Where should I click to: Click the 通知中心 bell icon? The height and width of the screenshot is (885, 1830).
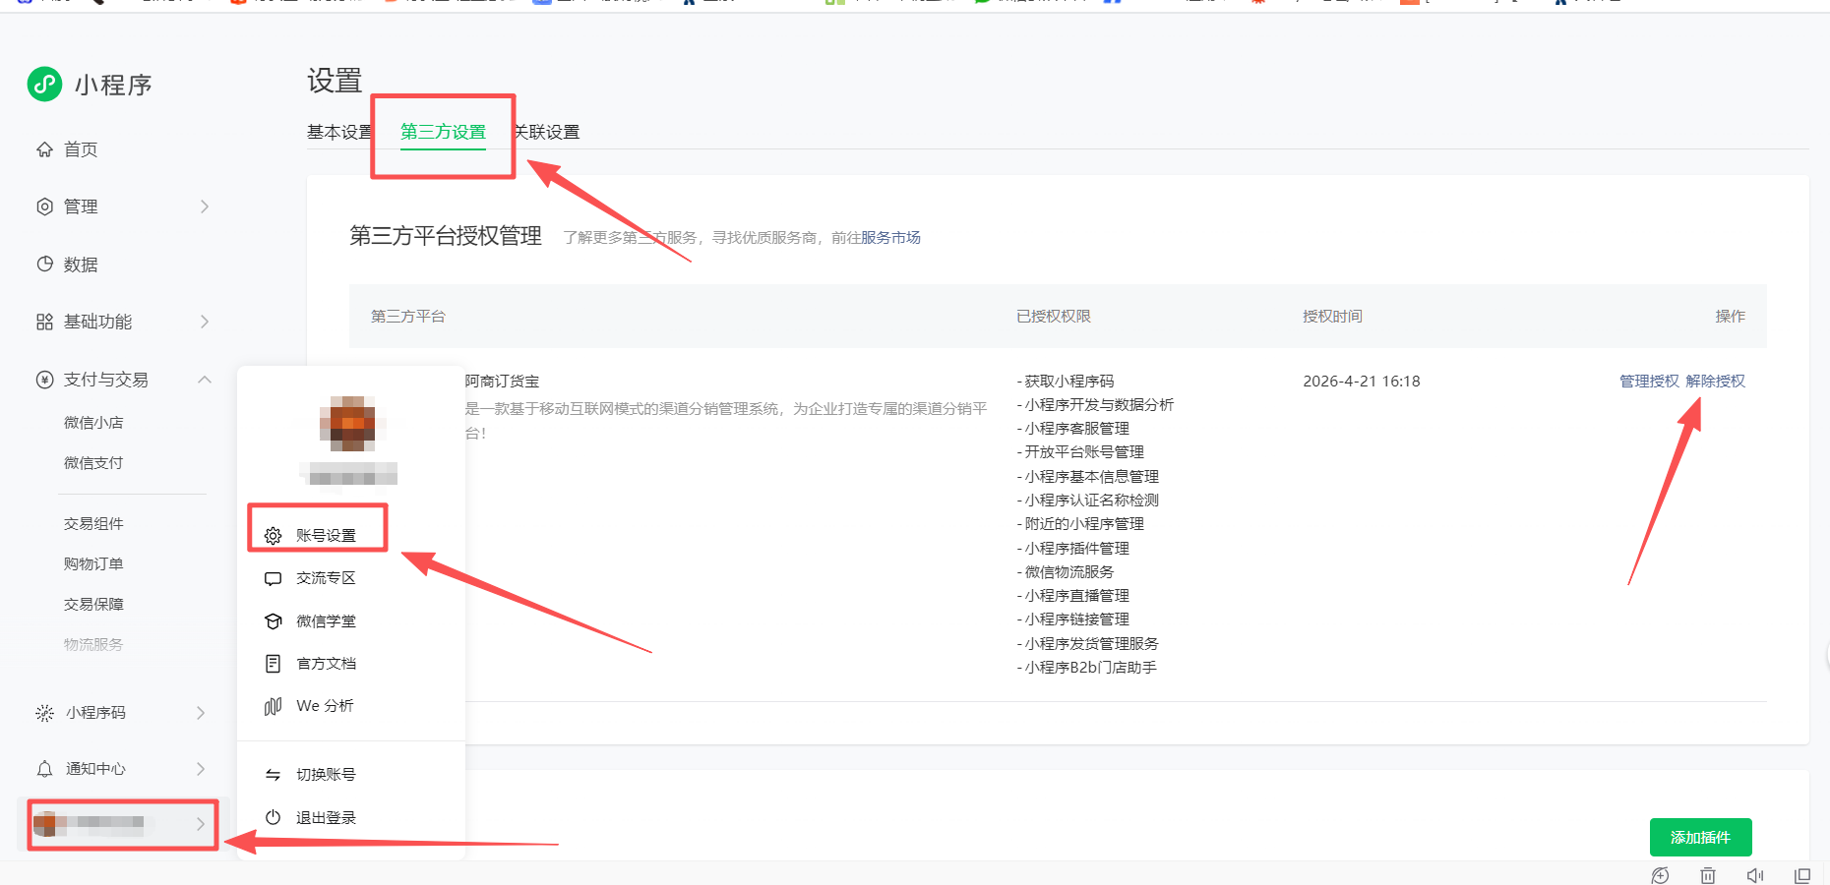click(44, 769)
